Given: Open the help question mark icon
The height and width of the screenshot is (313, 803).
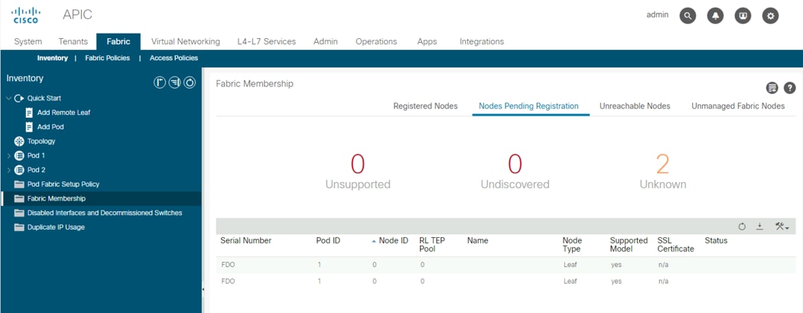Looking at the screenshot, I should tap(790, 88).
